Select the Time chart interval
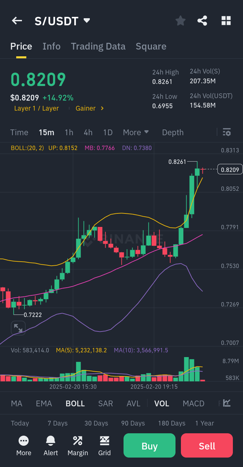The height and width of the screenshot is (467, 243). coord(19,132)
